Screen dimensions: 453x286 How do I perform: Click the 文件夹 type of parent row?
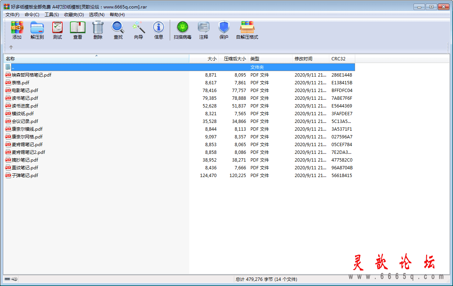(x=257, y=67)
